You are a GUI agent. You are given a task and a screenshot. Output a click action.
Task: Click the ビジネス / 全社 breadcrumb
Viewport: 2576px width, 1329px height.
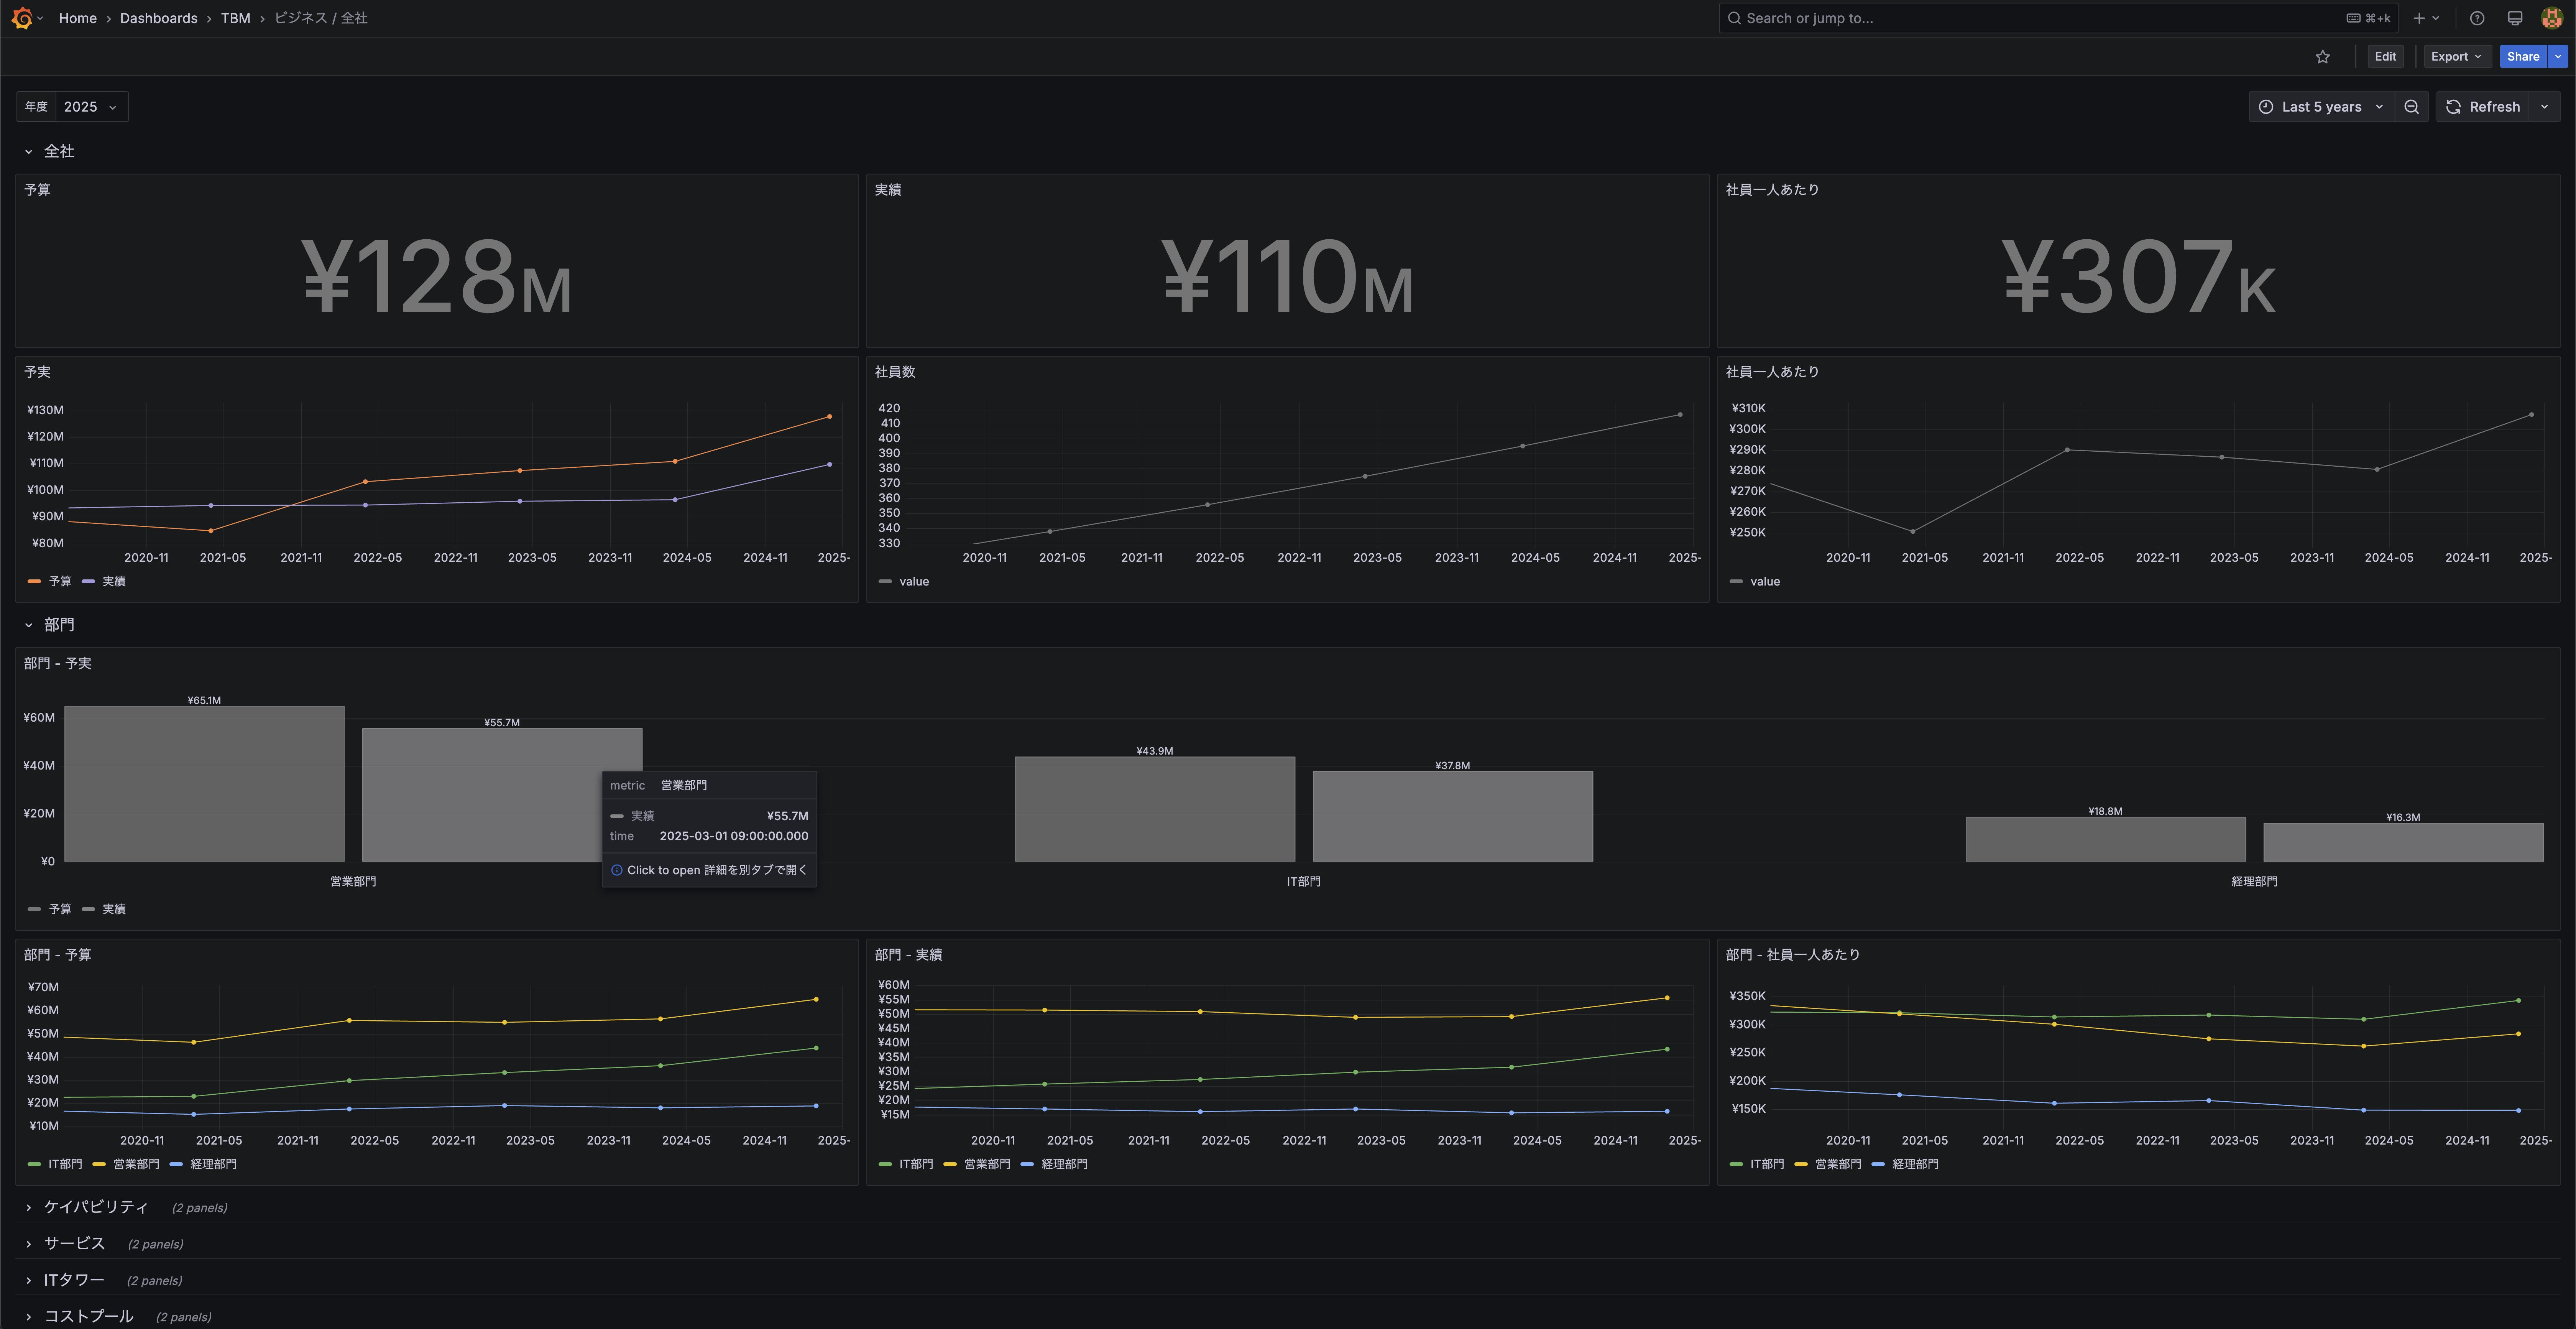[321, 18]
